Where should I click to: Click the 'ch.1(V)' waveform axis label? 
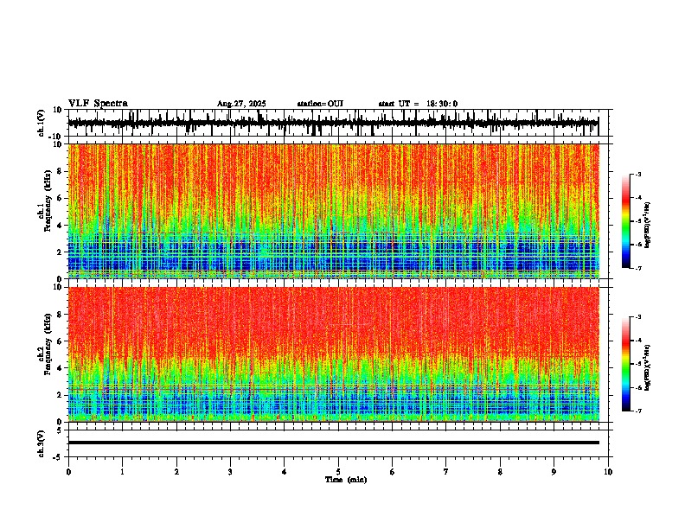42,123
